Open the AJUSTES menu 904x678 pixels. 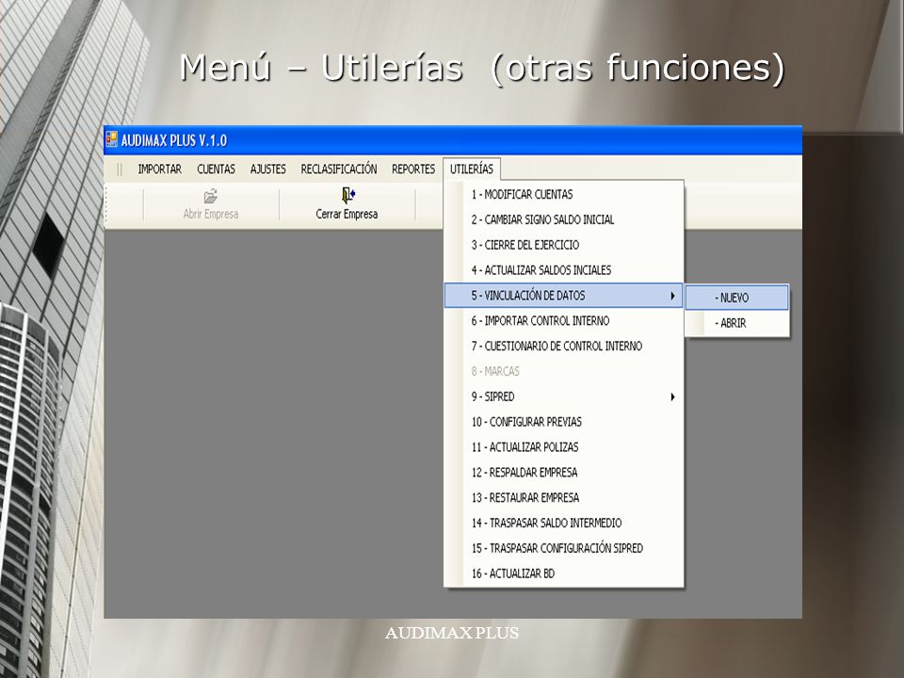click(x=268, y=169)
